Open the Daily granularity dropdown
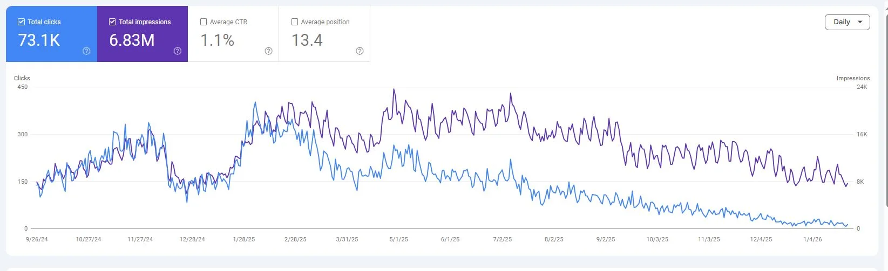 846,22
